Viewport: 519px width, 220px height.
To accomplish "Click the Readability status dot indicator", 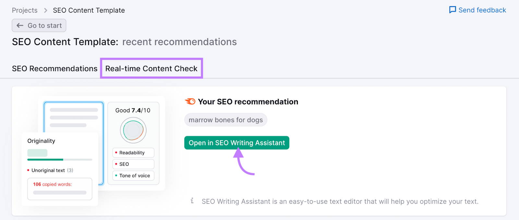I will pos(116,153).
